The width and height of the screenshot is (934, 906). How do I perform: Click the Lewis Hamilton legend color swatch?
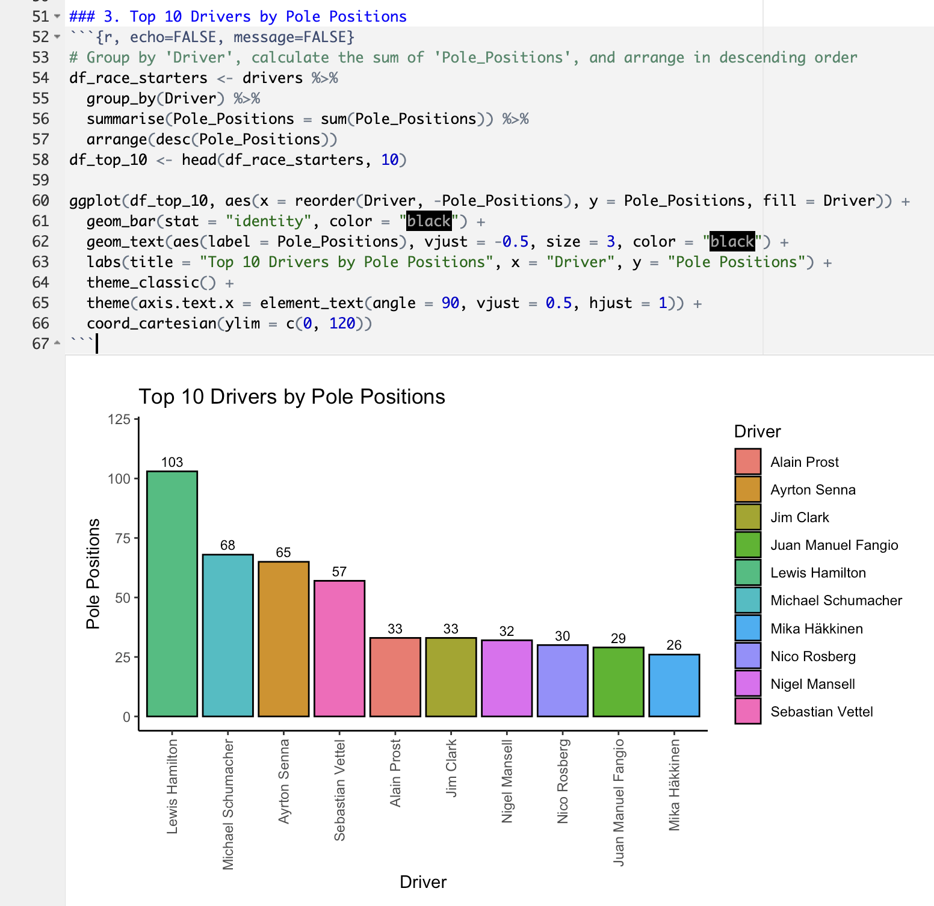[x=748, y=572]
